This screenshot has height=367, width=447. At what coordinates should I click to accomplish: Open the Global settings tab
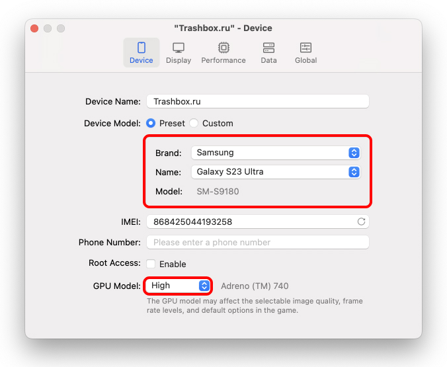(305, 53)
